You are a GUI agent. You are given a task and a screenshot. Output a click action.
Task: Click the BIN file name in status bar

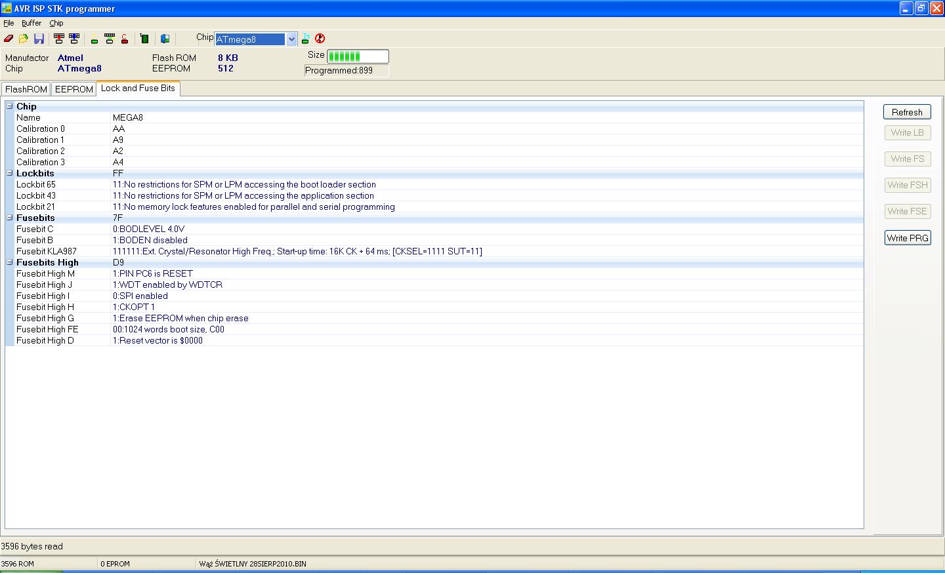point(252,563)
